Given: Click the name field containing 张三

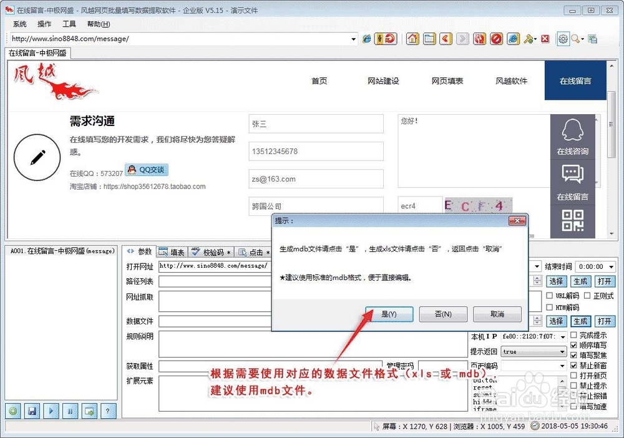Looking at the screenshot, I should [316, 124].
